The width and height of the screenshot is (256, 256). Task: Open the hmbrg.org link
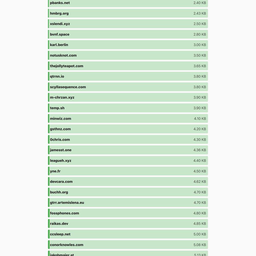(x=59, y=13)
